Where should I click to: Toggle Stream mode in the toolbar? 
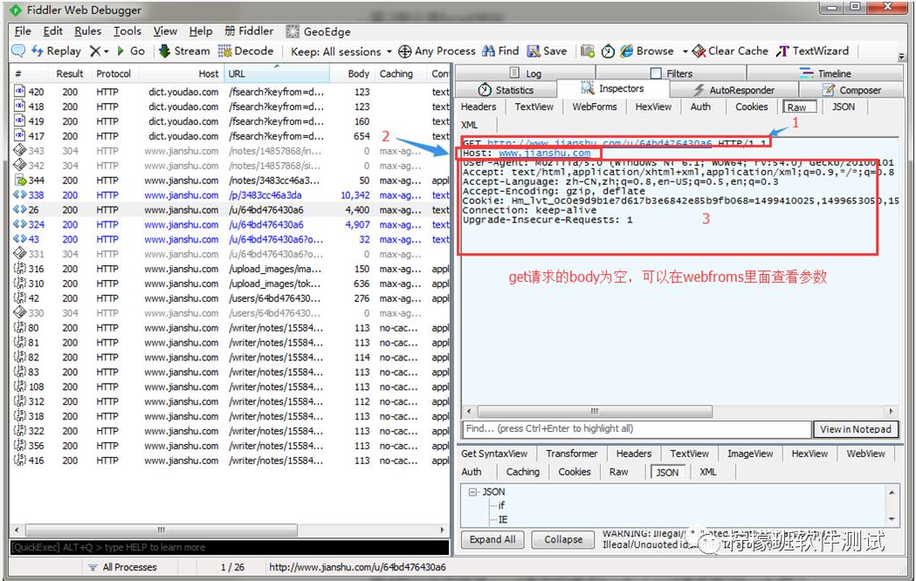tap(184, 51)
